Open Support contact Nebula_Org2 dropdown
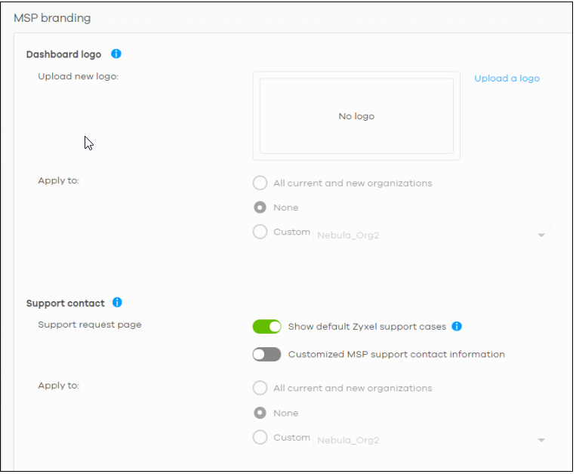This screenshot has width=576, height=474. [x=433, y=440]
